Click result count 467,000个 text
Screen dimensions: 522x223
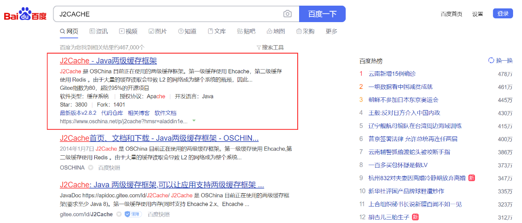point(102,48)
